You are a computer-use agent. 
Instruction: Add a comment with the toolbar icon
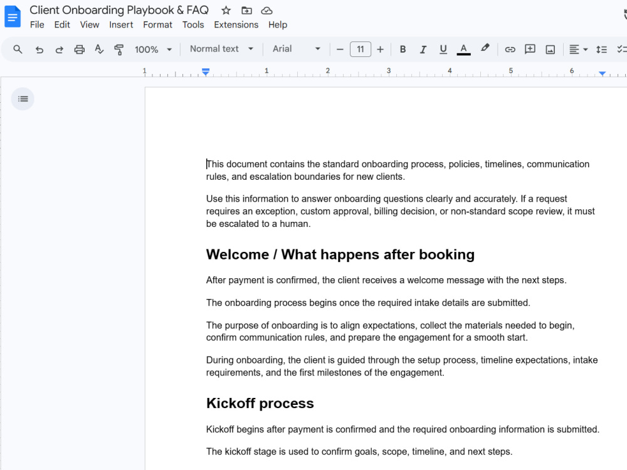[x=530, y=49]
